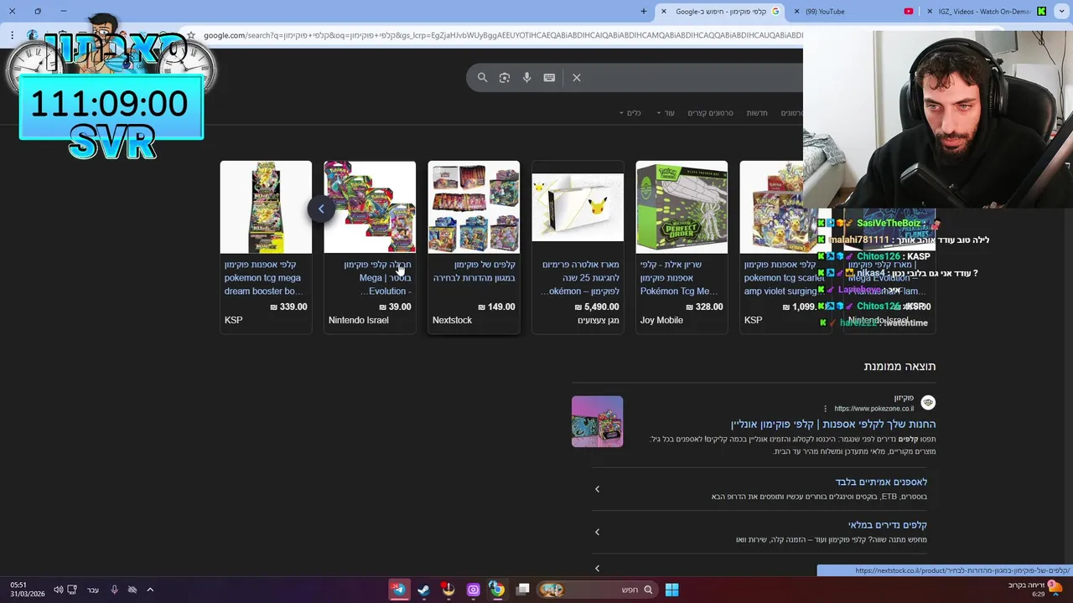Open the KSP mega dream booster product image
Viewport: 1073px width, 603px height.
(266, 207)
